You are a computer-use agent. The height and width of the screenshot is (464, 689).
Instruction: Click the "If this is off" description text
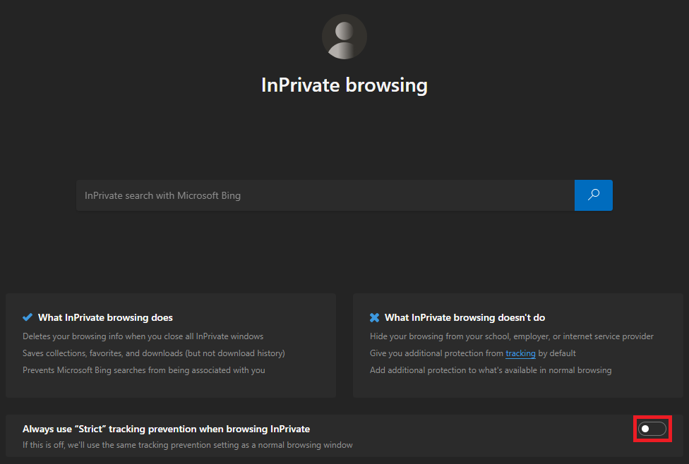pyautogui.click(x=187, y=445)
